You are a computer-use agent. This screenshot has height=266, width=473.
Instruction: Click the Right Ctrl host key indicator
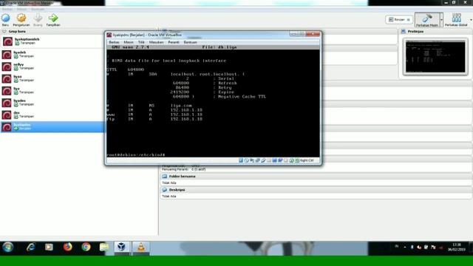pos(307,160)
